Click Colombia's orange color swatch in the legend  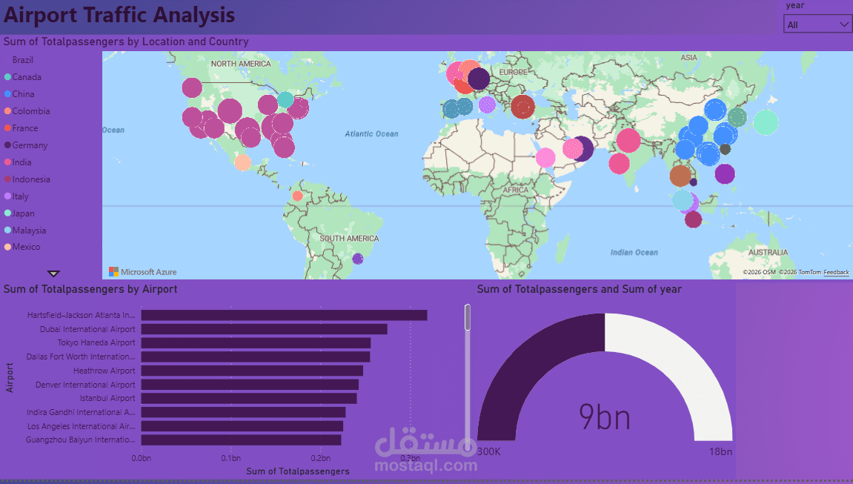click(x=7, y=111)
